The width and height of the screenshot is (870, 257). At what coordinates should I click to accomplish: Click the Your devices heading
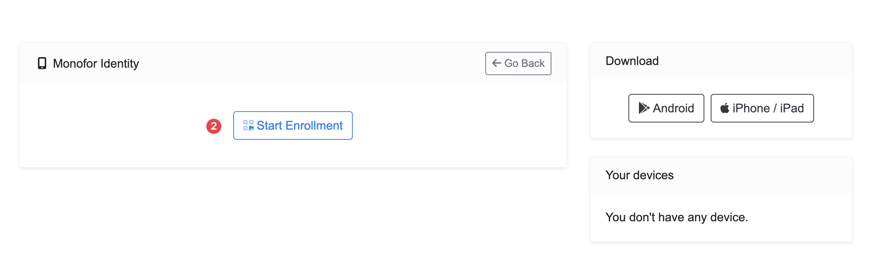tap(639, 175)
